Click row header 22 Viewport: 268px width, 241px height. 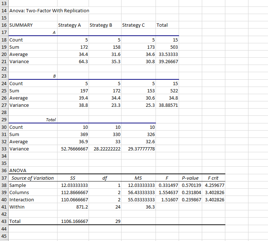click(4, 69)
